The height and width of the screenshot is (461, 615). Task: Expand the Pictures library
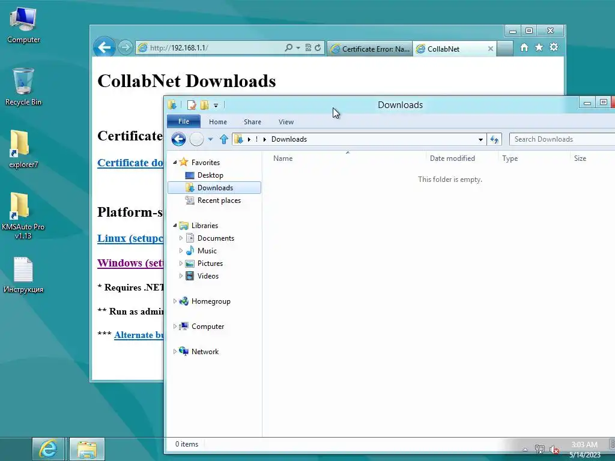(181, 264)
